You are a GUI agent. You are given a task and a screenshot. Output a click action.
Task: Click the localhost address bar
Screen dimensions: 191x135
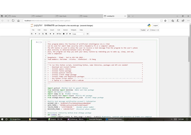(91, 21)
